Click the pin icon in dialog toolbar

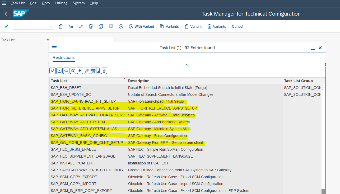pyautogui.click(x=104, y=71)
